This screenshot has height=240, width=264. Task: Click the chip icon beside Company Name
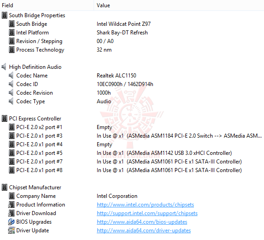pyautogui.click(x=12, y=196)
